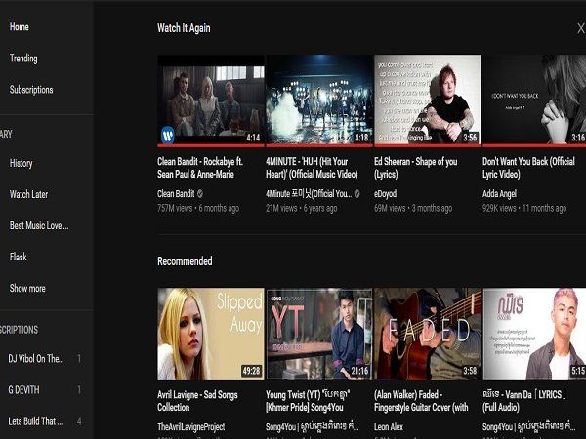Visit Song4You channel under Vann Da video
Image resolution: width=586 pixels, height=439 pixels.
tap(529, 426)
